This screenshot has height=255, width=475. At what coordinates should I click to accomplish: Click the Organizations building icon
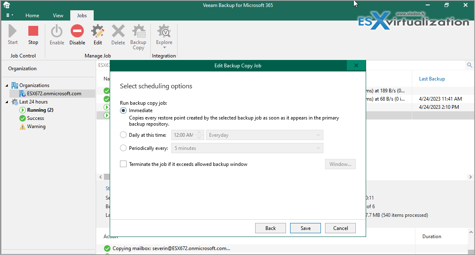[15, 85]
